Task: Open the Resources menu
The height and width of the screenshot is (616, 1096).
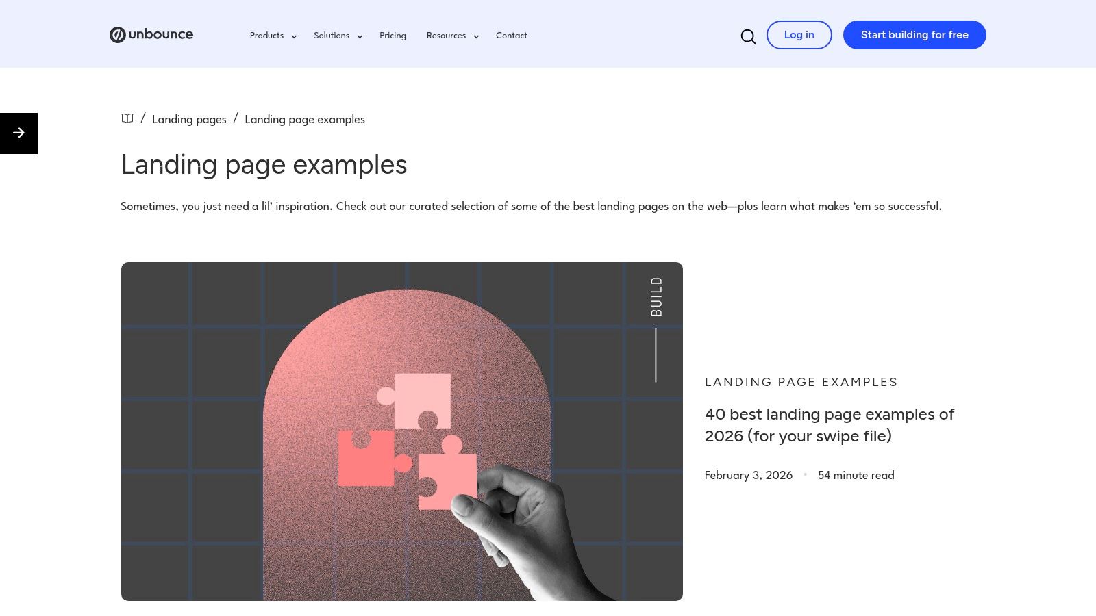Action: (x=446, y=36)
